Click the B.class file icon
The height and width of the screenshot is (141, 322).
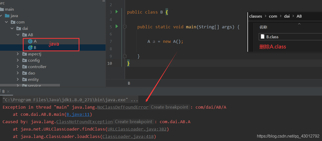[x=263, y=37]
